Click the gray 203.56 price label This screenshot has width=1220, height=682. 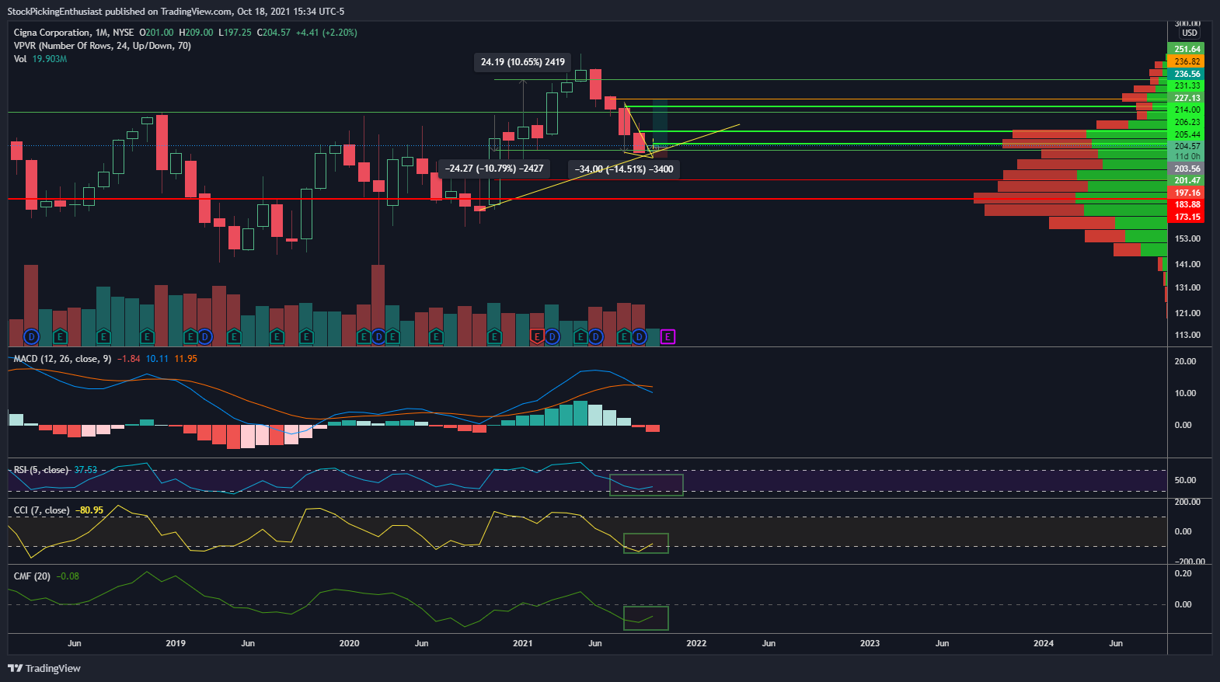1186,169
